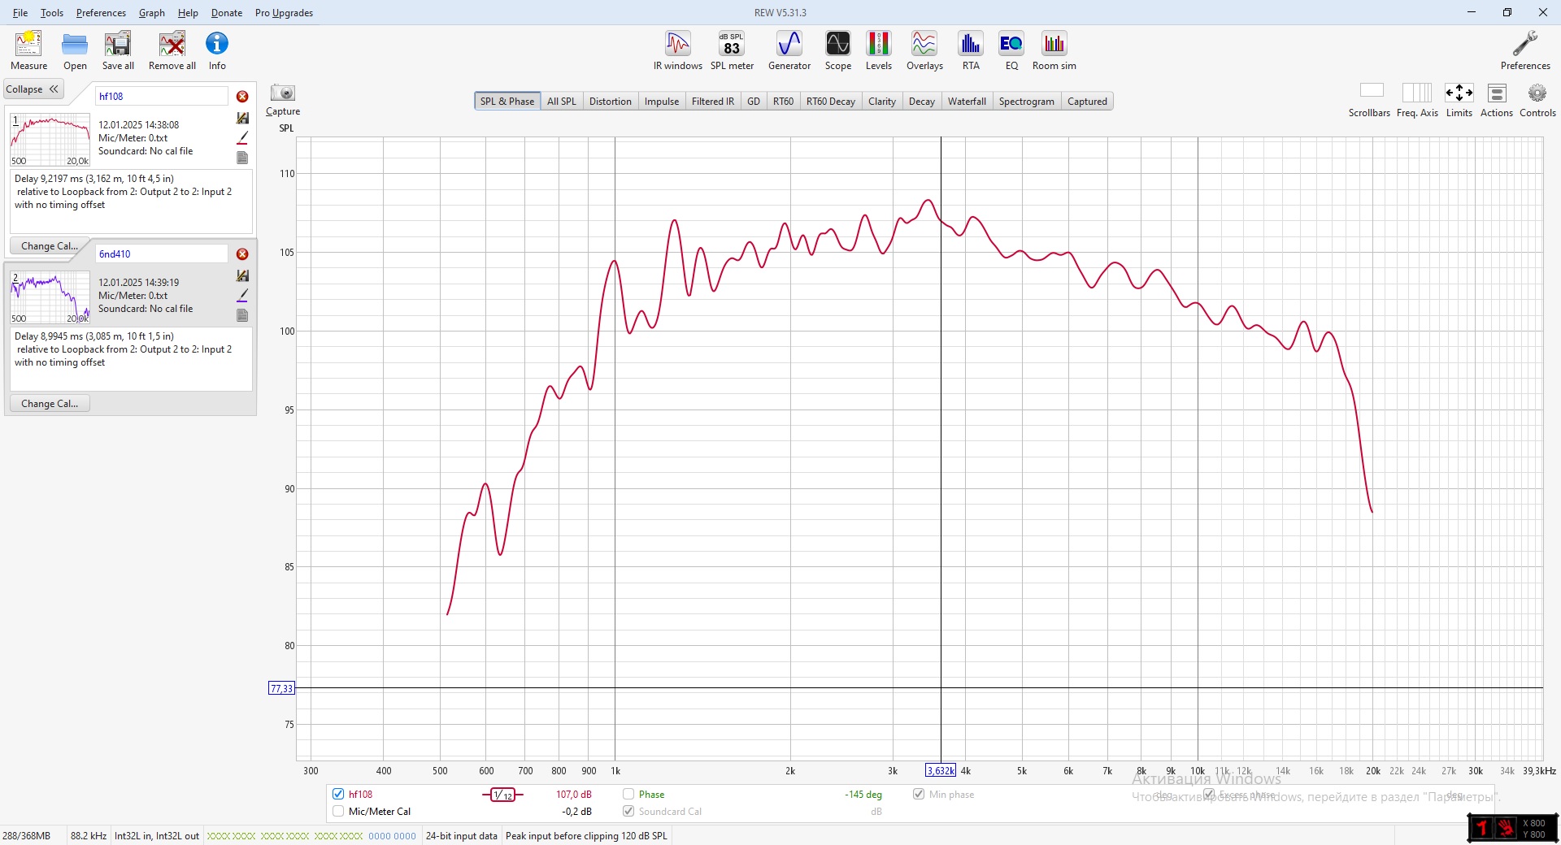Open the SPL meter

click(732, 50)
